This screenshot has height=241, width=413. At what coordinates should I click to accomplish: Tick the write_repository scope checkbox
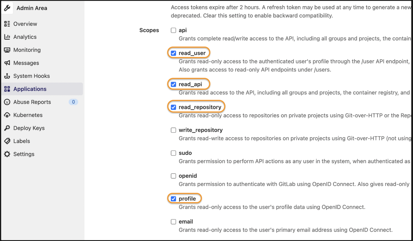pos(173,130)
